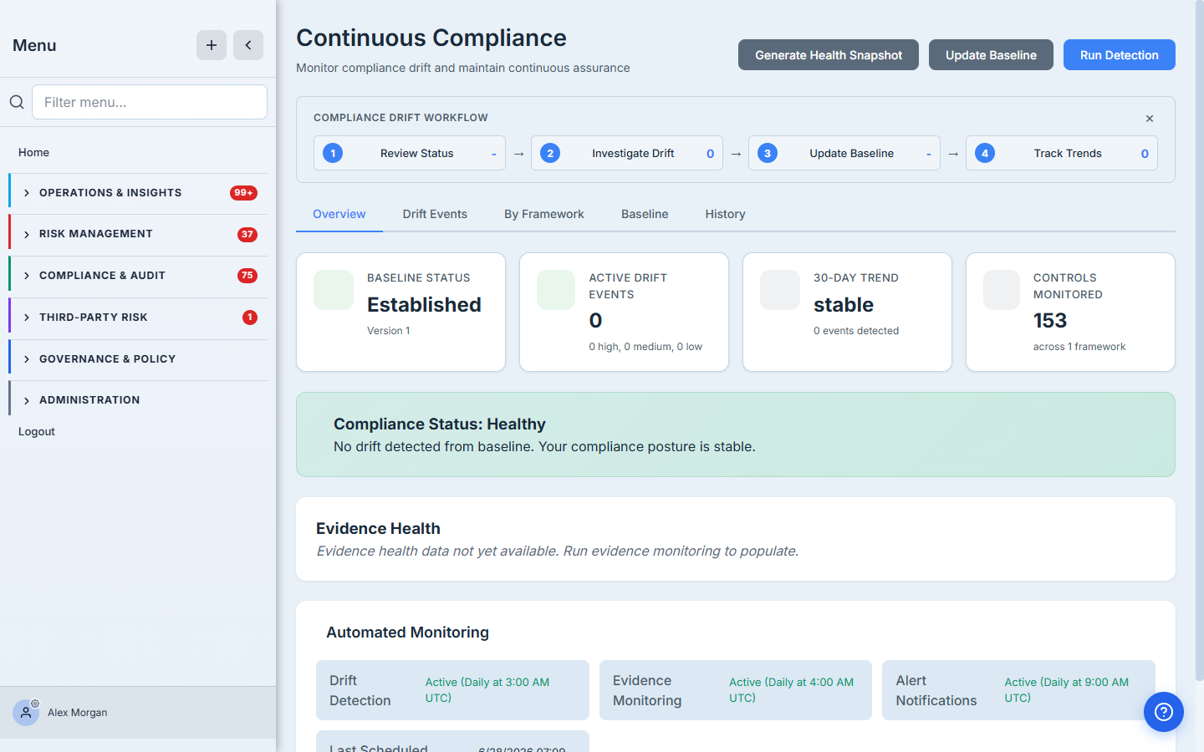Image resolution: width=1204 pixels, height=752 pixels.
Task: Open the Home menu item
Action: coord(33,152)
